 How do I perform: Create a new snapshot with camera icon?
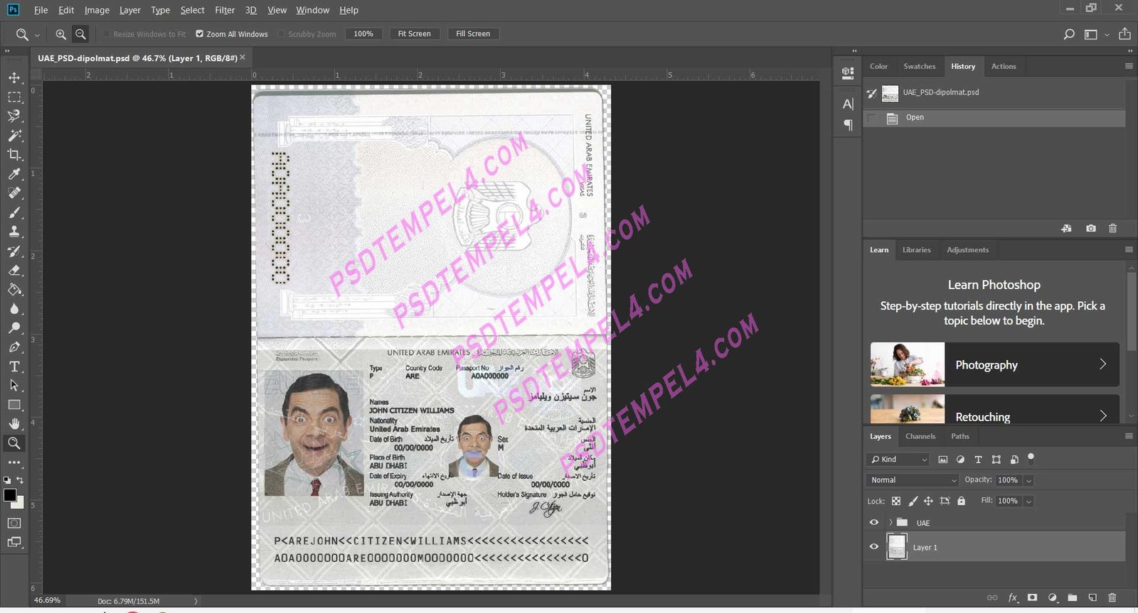point(1091,229)
